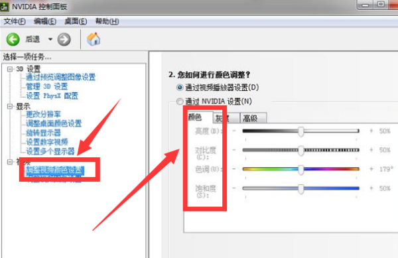The width and height of the screenshot is (398, 258).
Task: Click the 对比度 contrast slider thumb
Action: (x=300, y=151)
